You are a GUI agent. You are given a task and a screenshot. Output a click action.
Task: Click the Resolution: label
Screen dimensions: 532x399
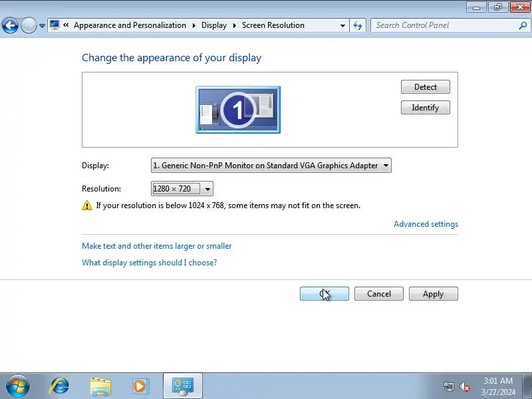coord(102,189)
